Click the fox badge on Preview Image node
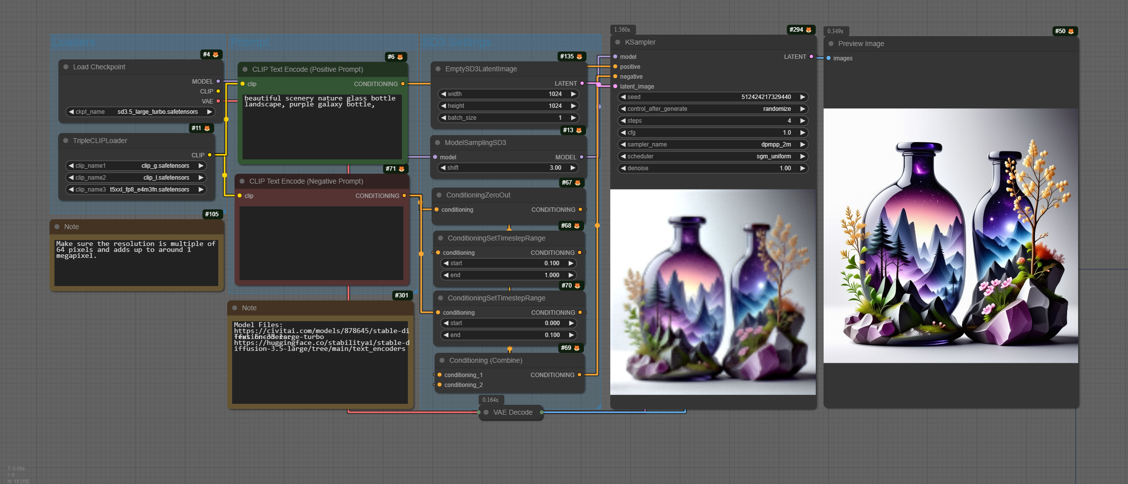1128x484 pixels. pos(1071,31)
